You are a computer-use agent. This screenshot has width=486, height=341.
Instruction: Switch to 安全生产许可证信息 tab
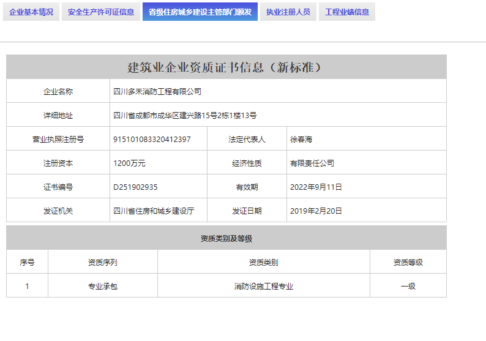tap(101, 12)
